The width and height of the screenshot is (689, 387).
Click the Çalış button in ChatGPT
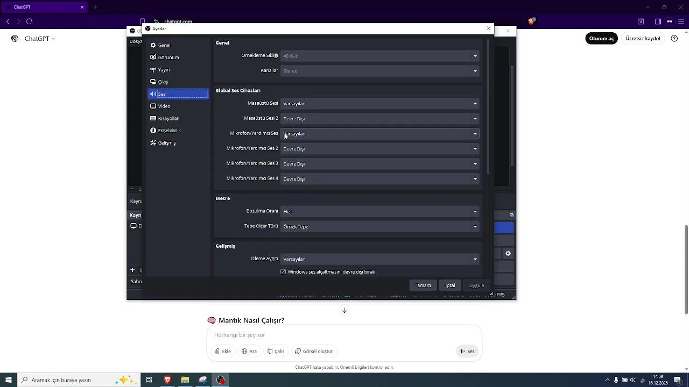(276, 352)
